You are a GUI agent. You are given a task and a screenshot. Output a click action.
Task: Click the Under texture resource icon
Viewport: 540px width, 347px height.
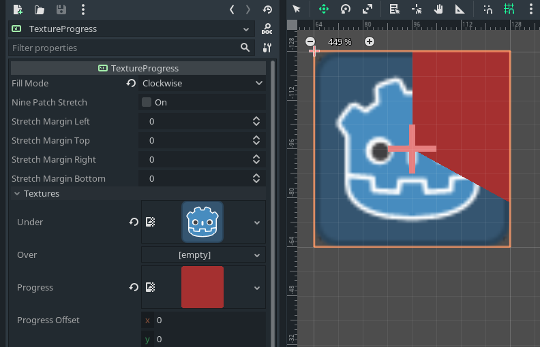tap(151, 222)
